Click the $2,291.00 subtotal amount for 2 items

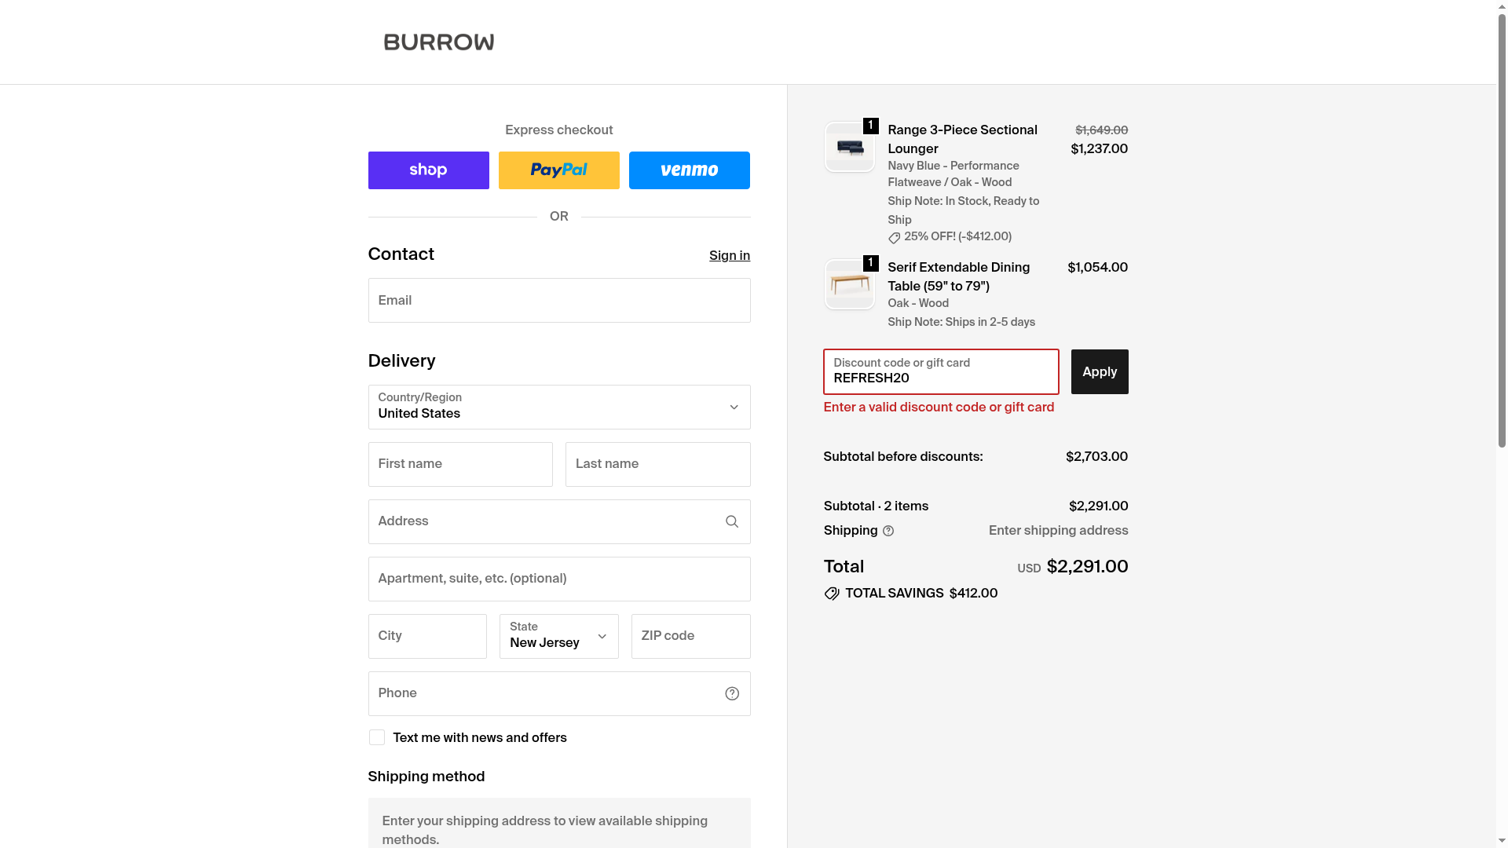pyautogui.click(x=1099, y=506)
